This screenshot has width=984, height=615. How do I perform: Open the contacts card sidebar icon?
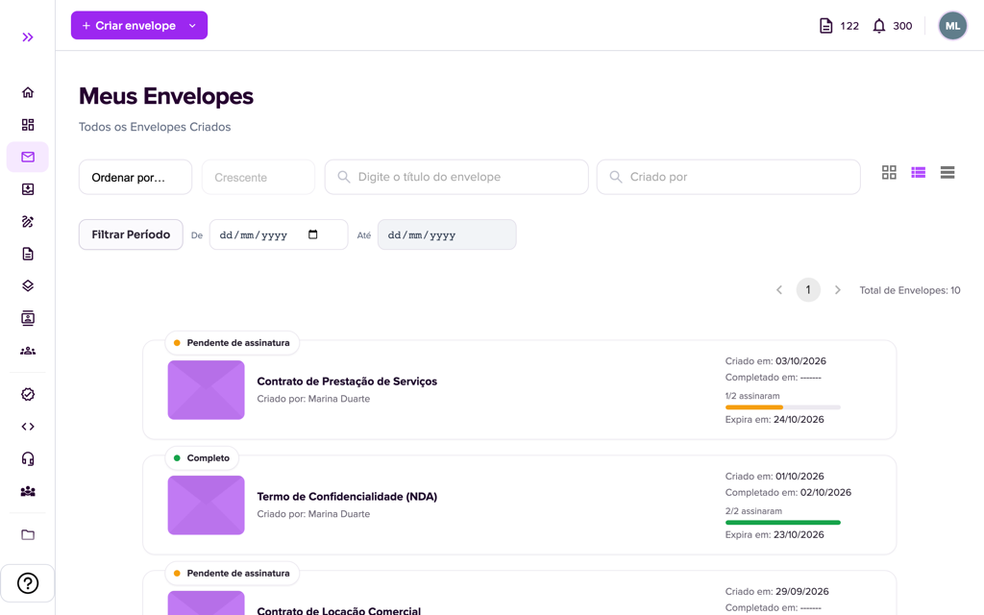coord(28,318)
